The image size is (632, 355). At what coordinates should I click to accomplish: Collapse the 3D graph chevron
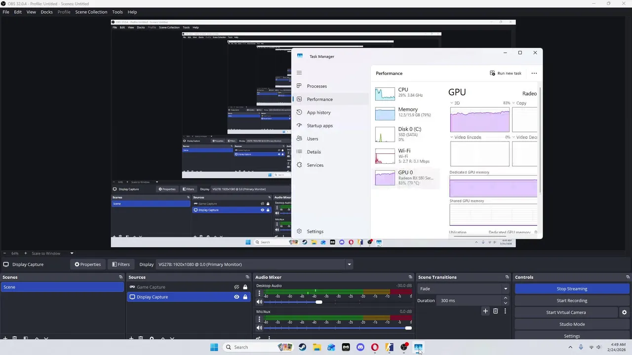point(452,103)
